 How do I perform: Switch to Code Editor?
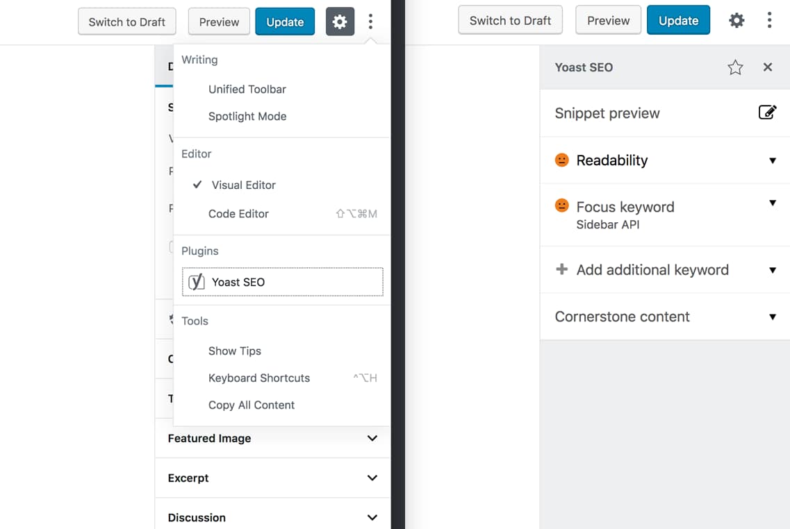(238, 213)
